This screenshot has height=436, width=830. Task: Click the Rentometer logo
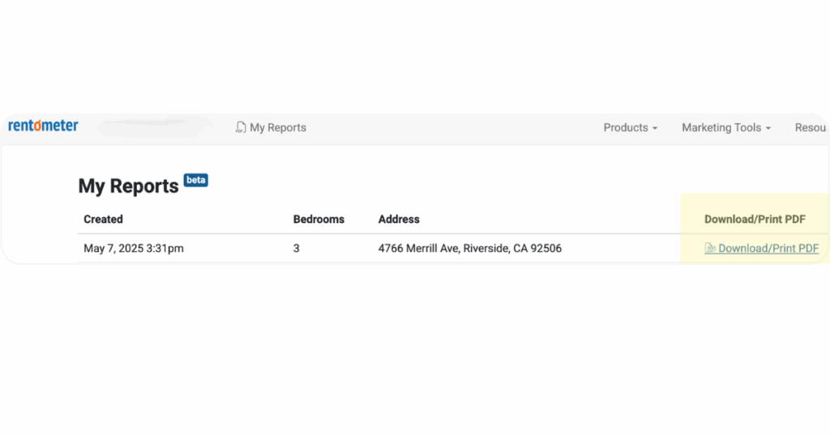point(44,126)
